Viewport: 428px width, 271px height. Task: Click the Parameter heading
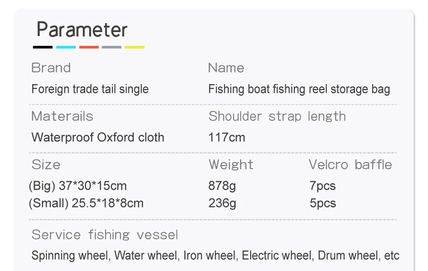coord(82,30)
